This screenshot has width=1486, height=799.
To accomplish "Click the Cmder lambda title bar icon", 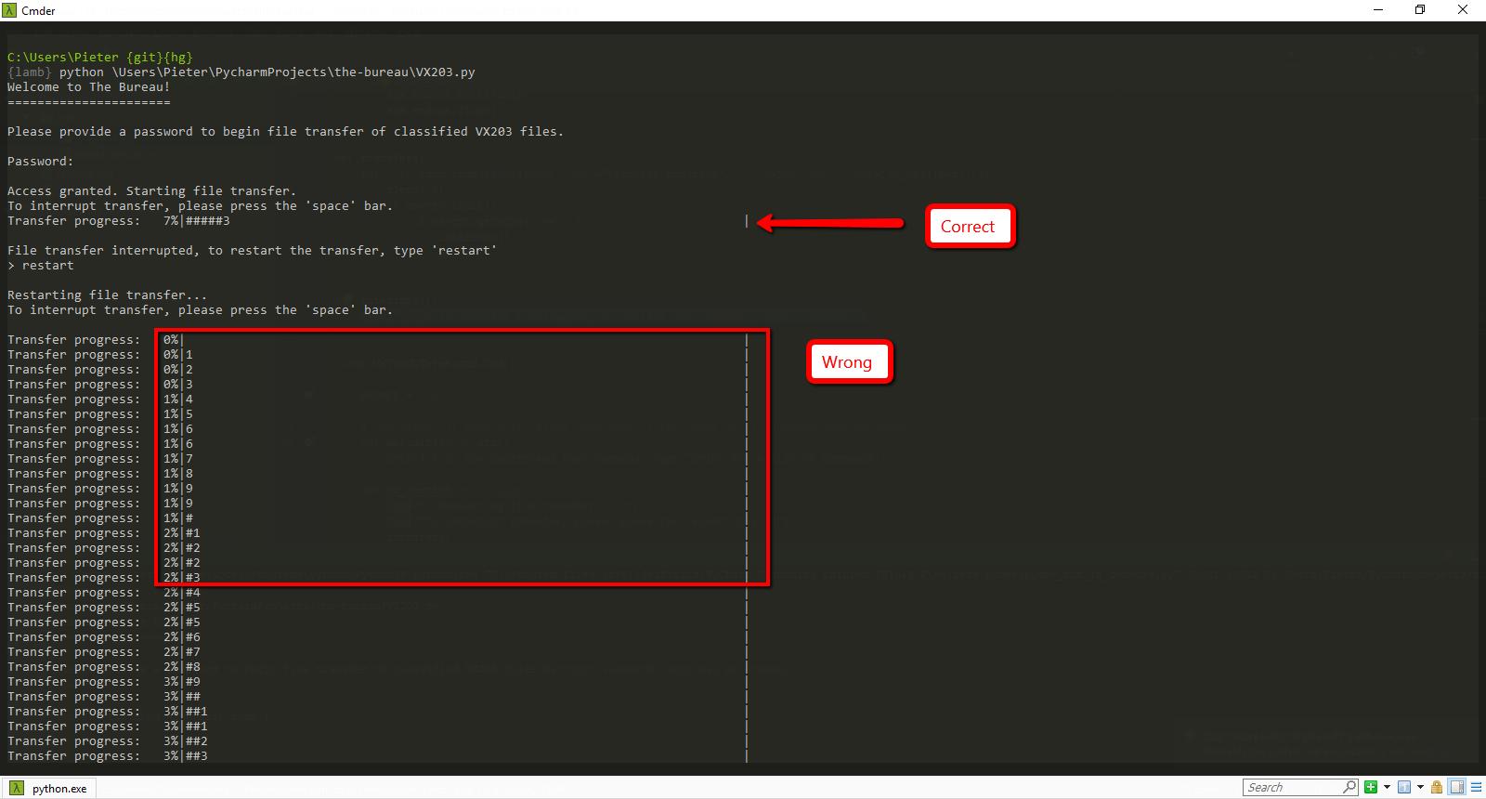I will click(x=9, y=10).
